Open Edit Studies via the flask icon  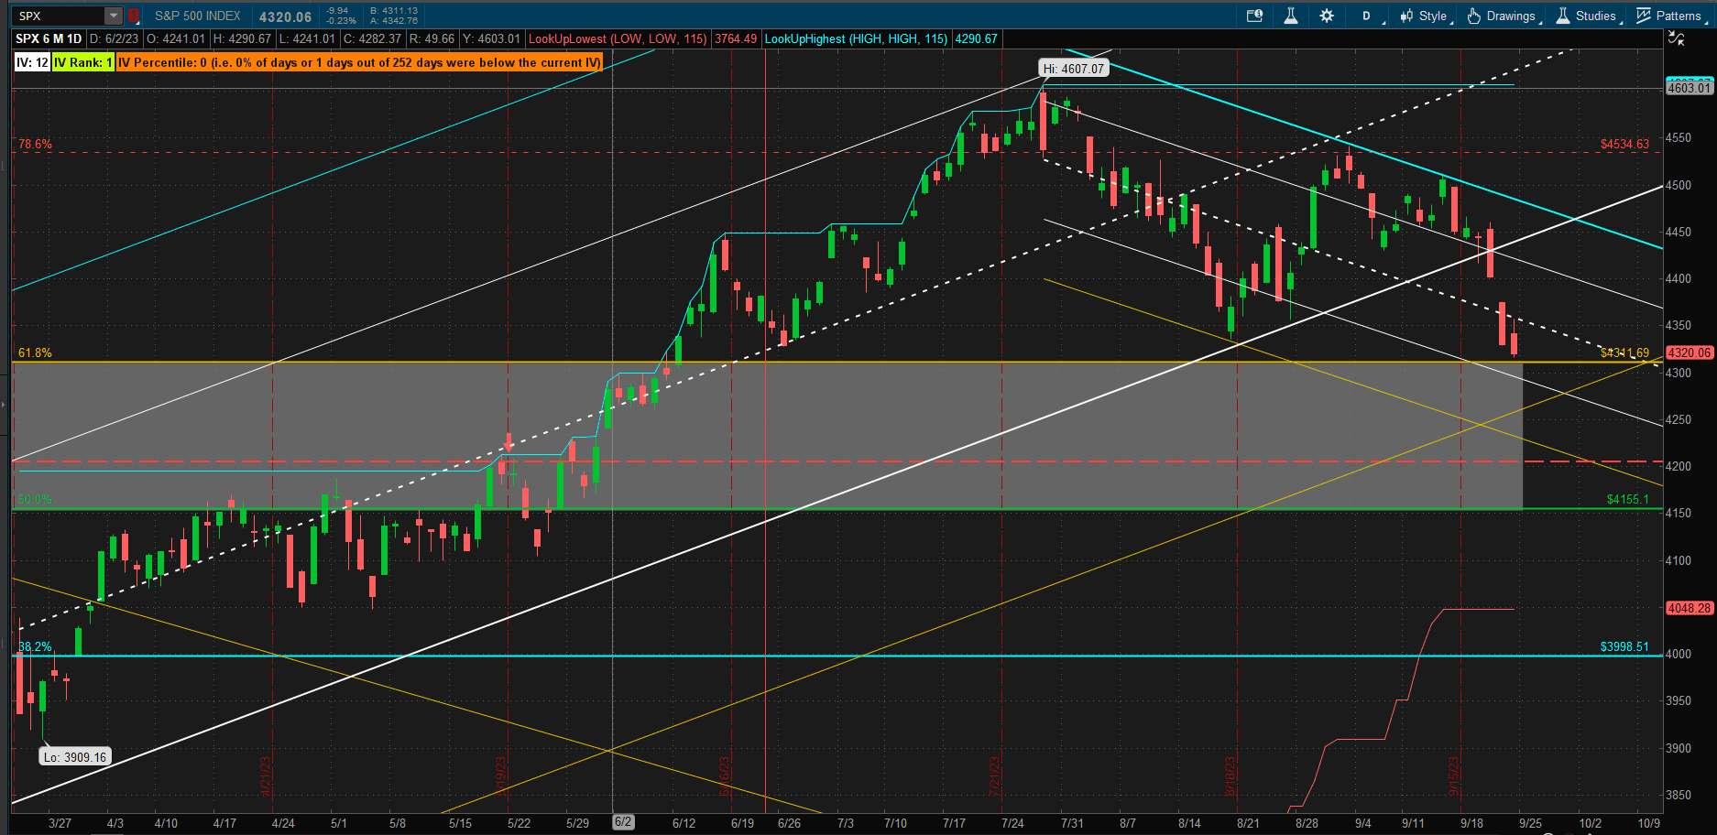pyautogui.click(x=1291, y=16)
